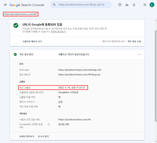Click the scrollbar up arrow

[156, 20]
